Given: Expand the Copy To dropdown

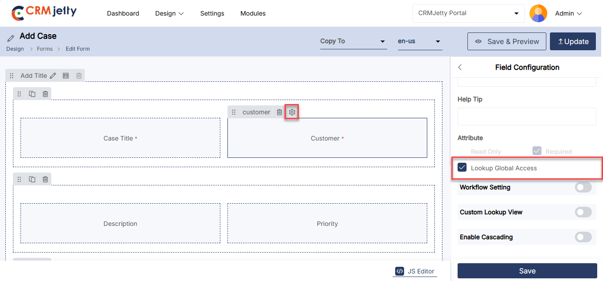Looking at the screenshot, I should 353,41.
